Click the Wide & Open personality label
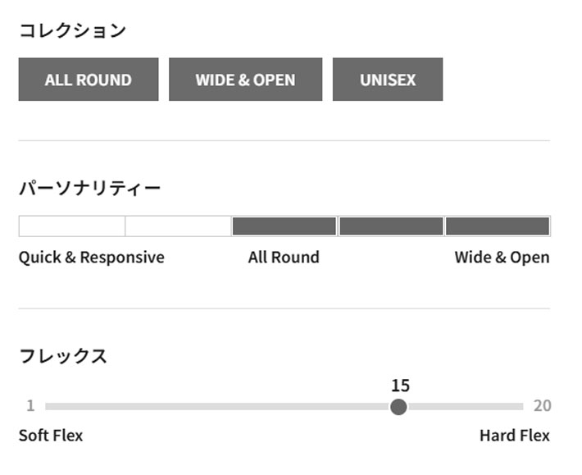The image size is (582, 475). (502, 258)
